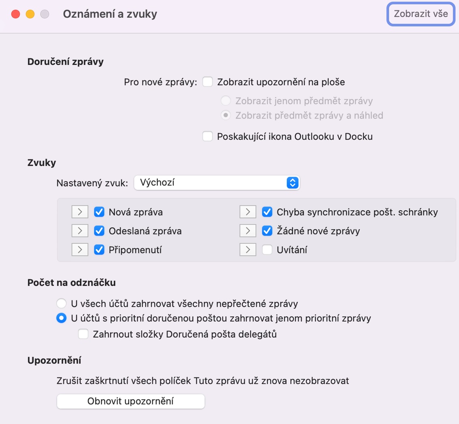Turn off Chyba synchronizace pošt. schránky sound
Viewport: 459px width, 424px height.
click(267, 212)
